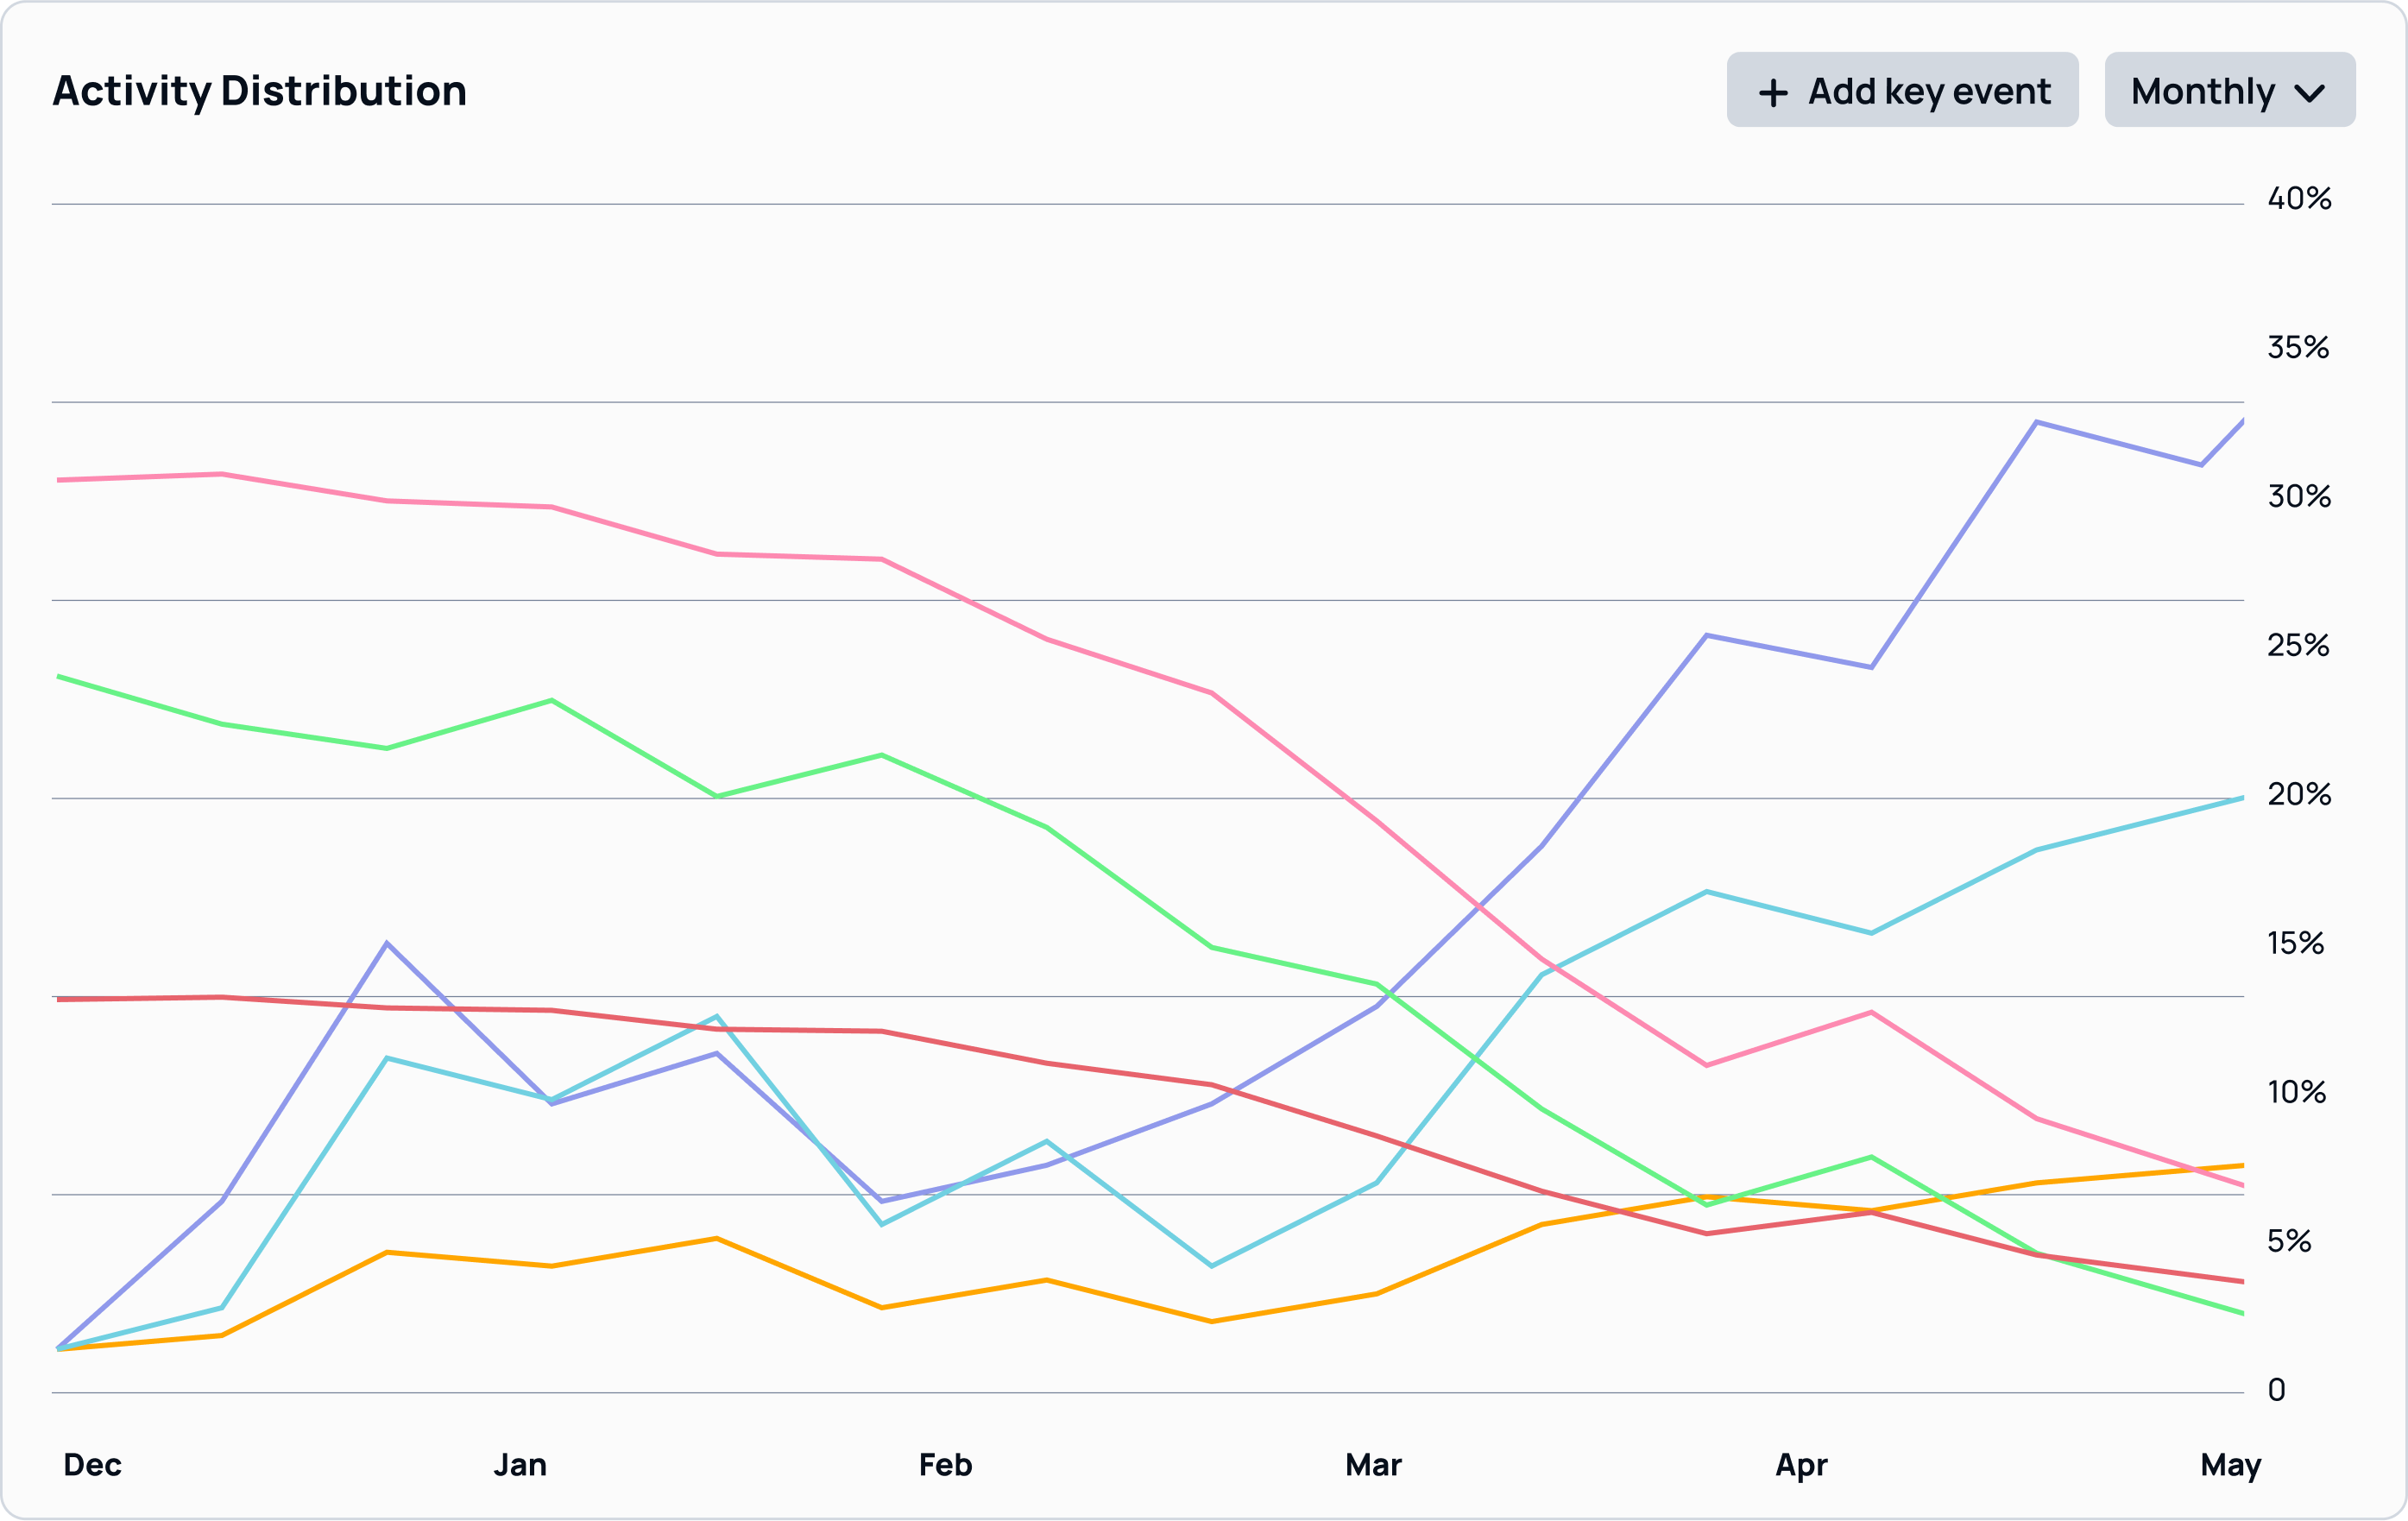
Task: Click the Feb label on the x-axis
Action: (x=945, y=1465)
